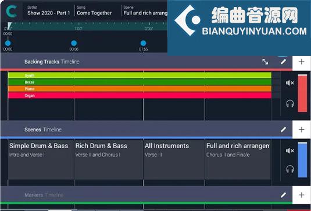Image resolution: width=311 pixels, height=211 pixels.
Task: Click the timeline ruler at 1'00"
Action: coord(78,28)
